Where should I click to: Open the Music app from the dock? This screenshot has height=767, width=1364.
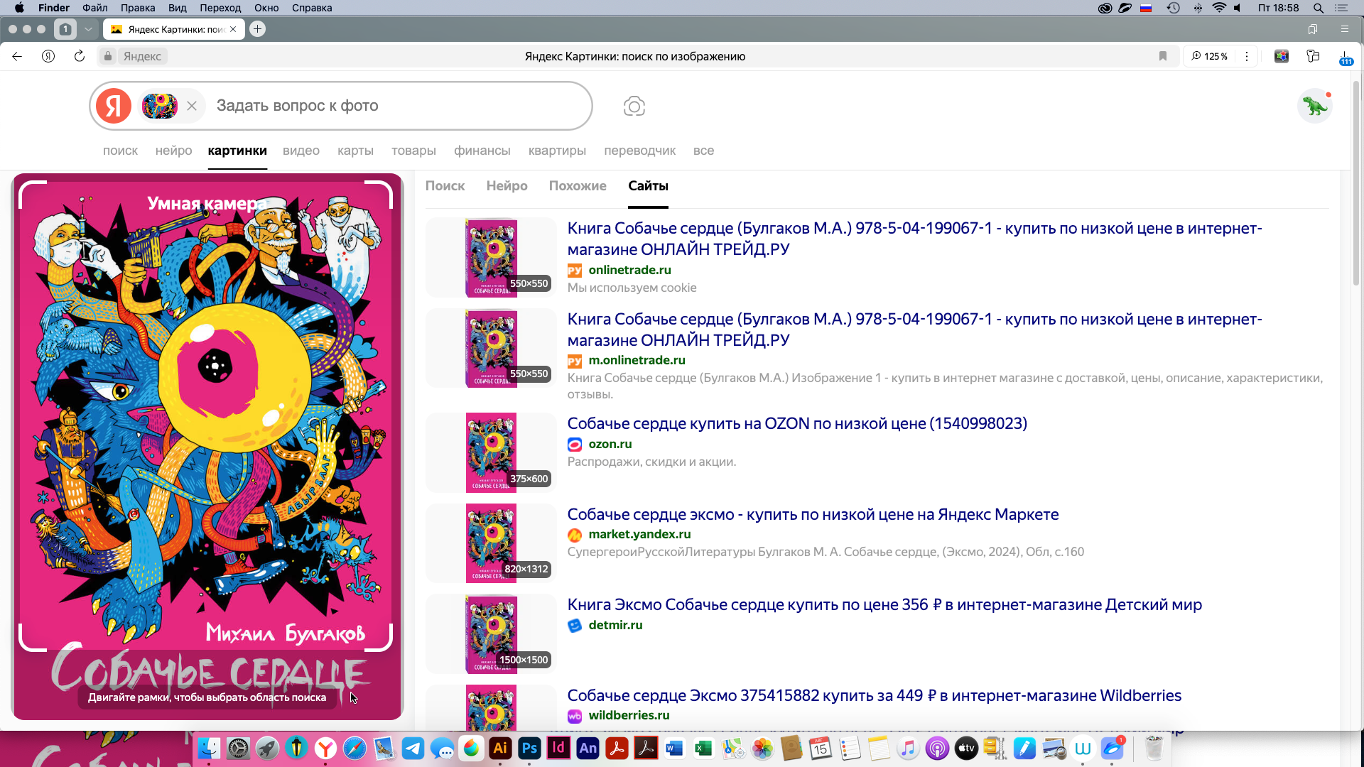tap(907, 748)
